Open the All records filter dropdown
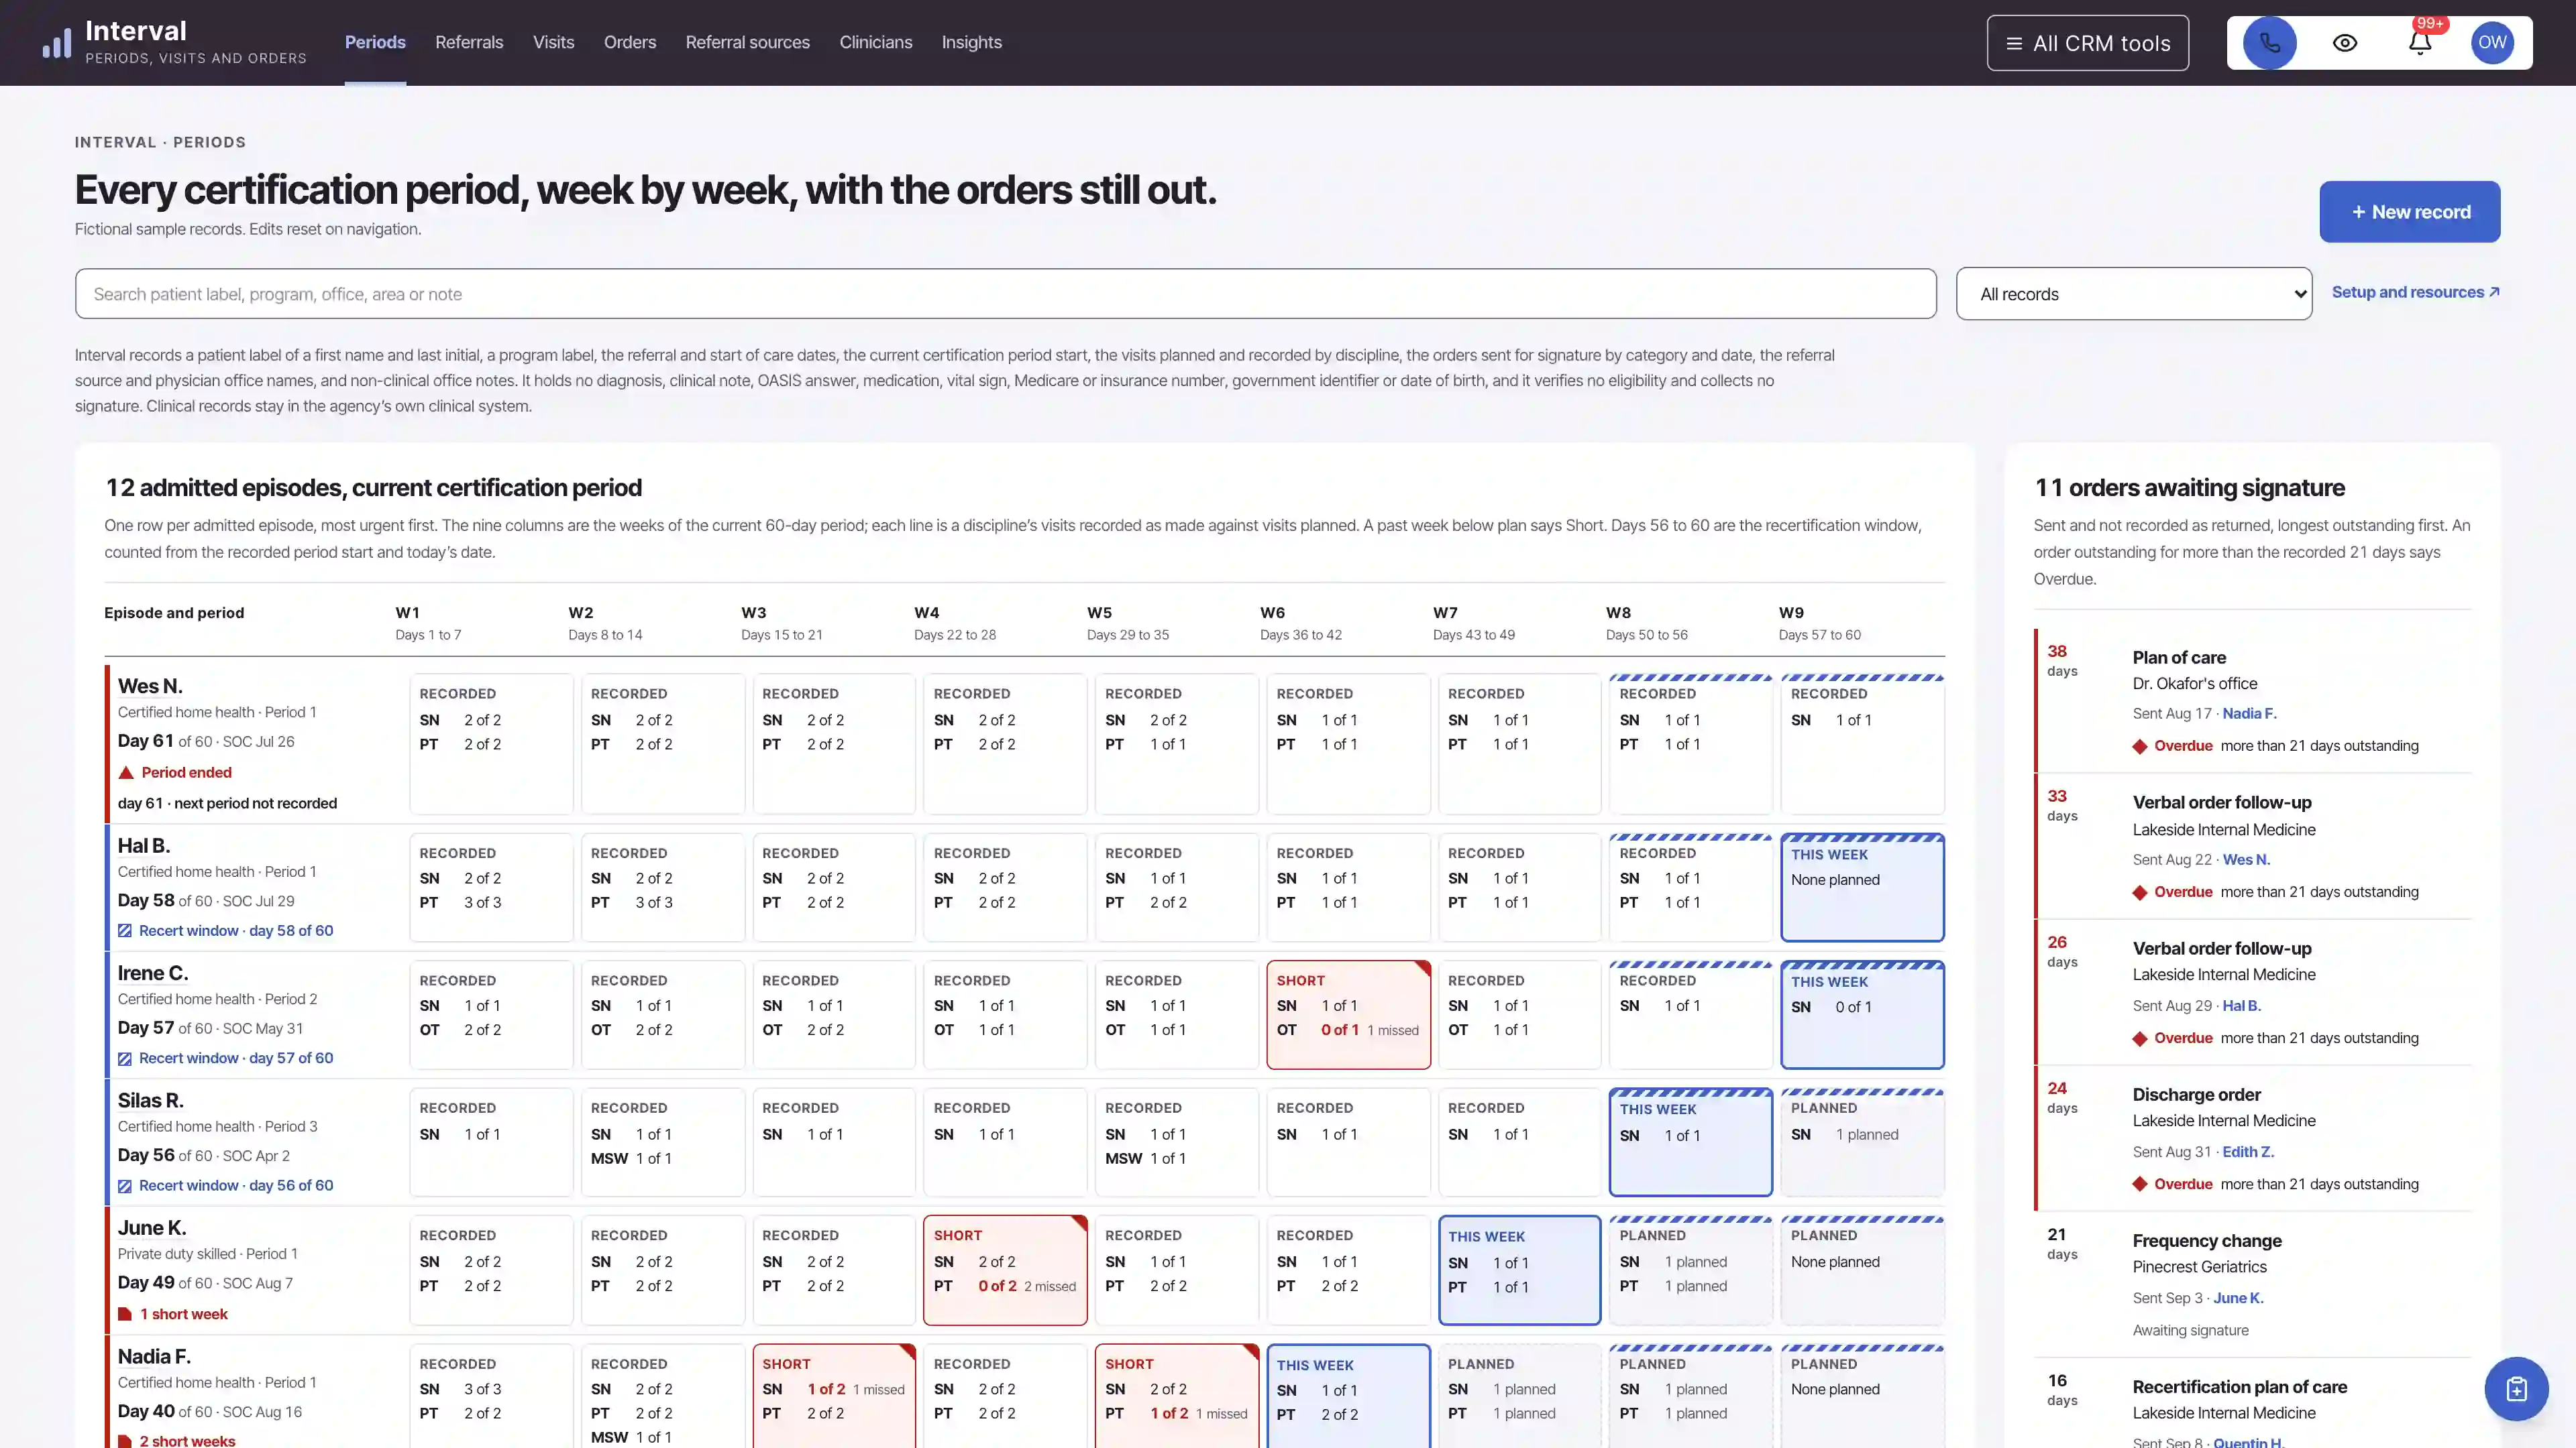 (x=2134, y=294)
